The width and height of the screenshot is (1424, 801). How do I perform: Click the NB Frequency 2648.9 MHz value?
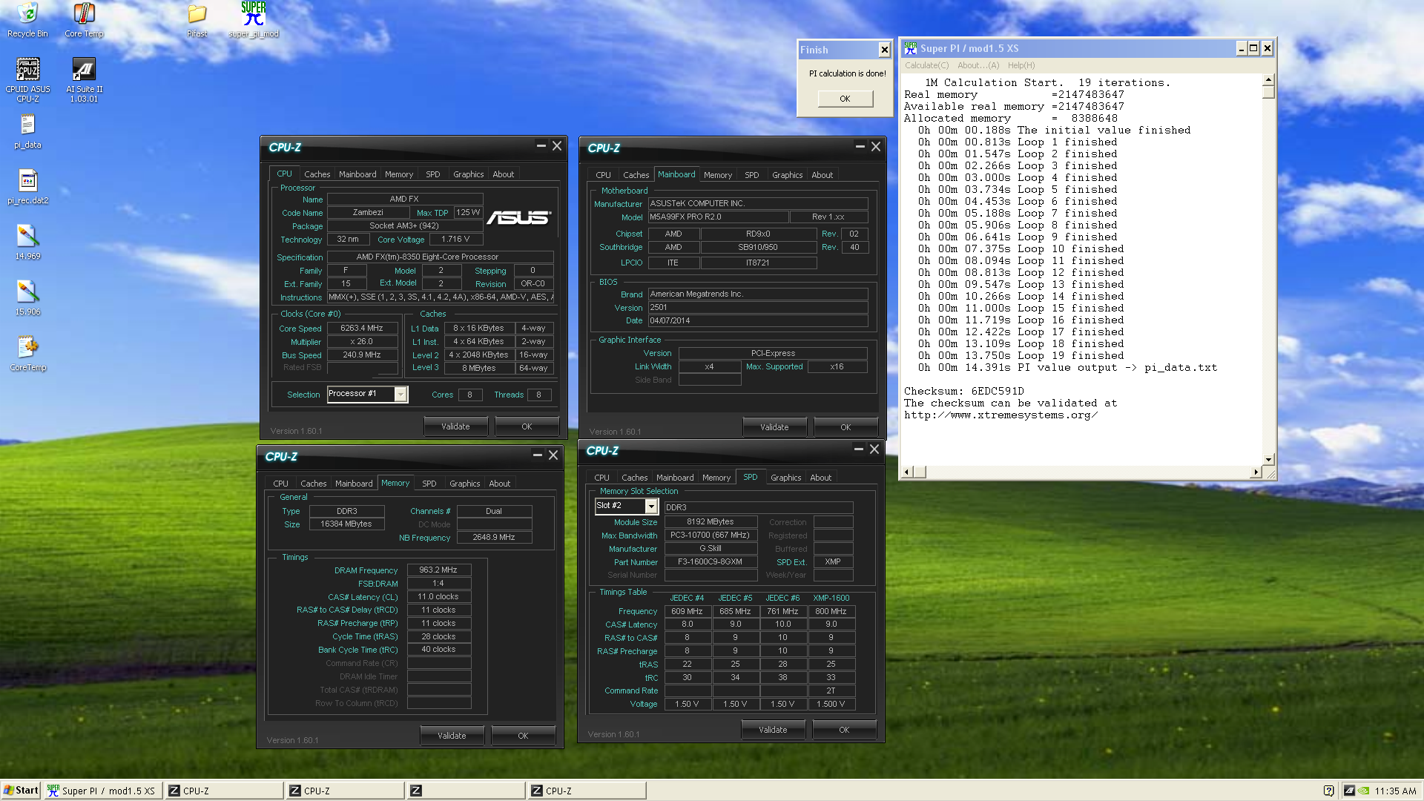click(x=494, y=537)
